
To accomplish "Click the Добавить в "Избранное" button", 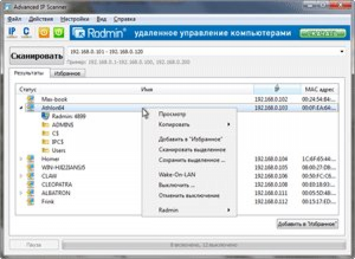I will click(308, 224).
